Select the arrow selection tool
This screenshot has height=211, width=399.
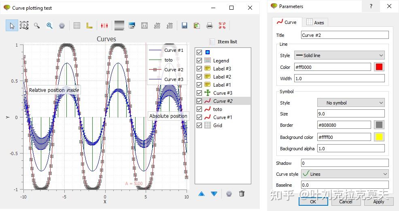coord(12,26)
